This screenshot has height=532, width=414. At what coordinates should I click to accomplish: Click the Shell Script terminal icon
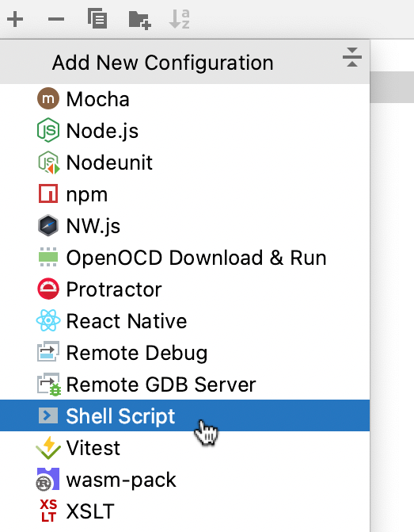pos(48,415)
